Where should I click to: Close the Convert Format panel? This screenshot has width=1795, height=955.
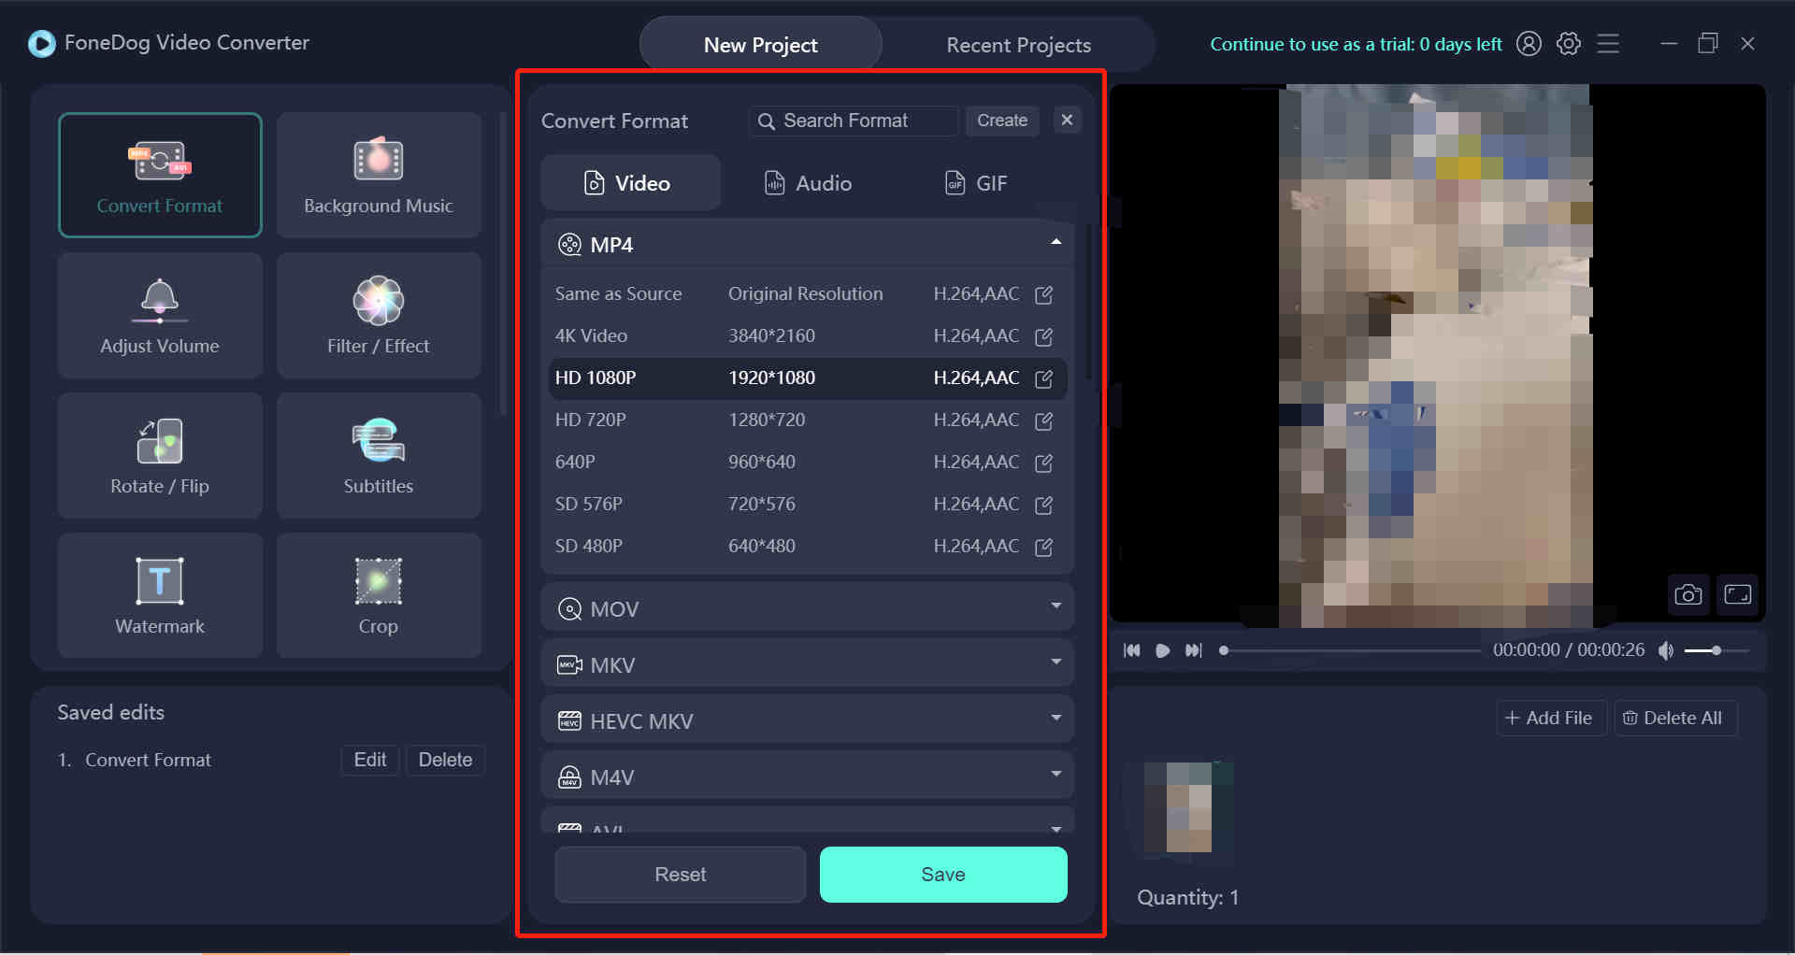click(x=1067, y=120)
